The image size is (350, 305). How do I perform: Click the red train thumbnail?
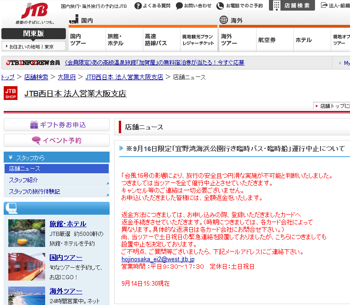[27, 267]
